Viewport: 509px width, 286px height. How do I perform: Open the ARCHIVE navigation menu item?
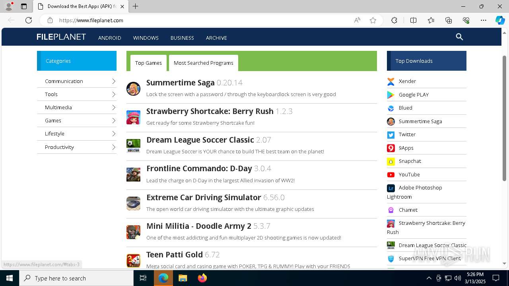[216, 38]
